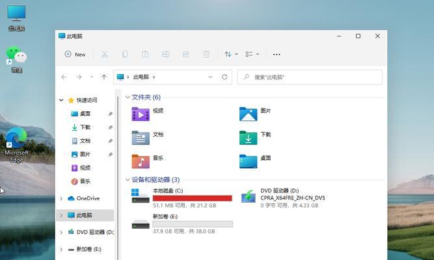Screen dimensions: 434x260
Task: Click the New button in the toolbar
Action: (75, 54)
